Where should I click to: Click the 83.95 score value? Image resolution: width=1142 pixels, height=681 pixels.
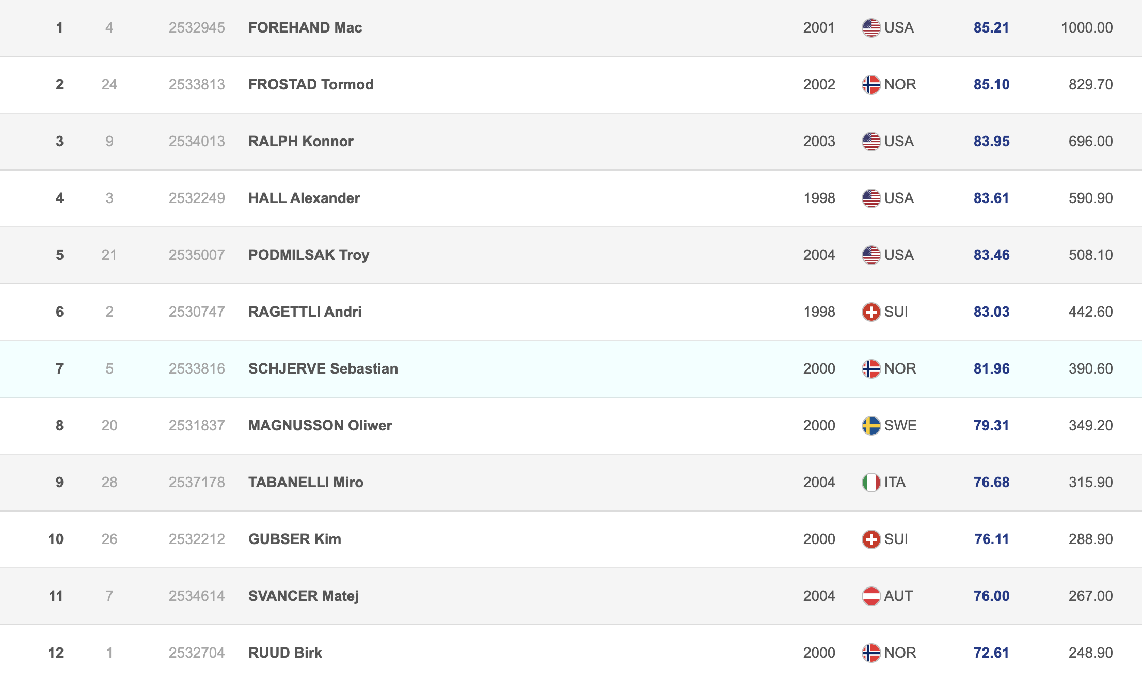click(x=991, y=142)
